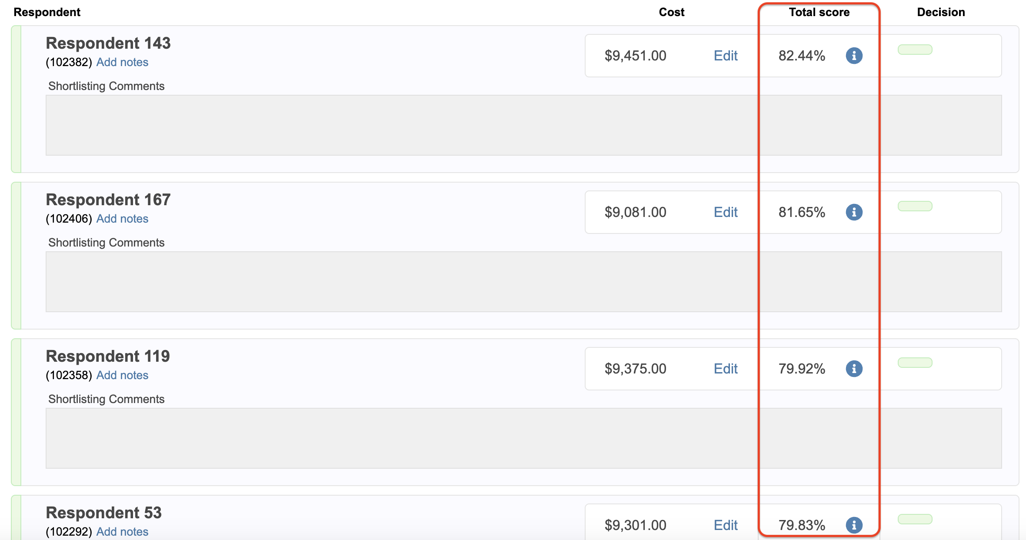Viewport: 1026px width, 540px height.
Task: Click Shortlisting Comments box for Respondent 167
Action: [x=523, y=282]
